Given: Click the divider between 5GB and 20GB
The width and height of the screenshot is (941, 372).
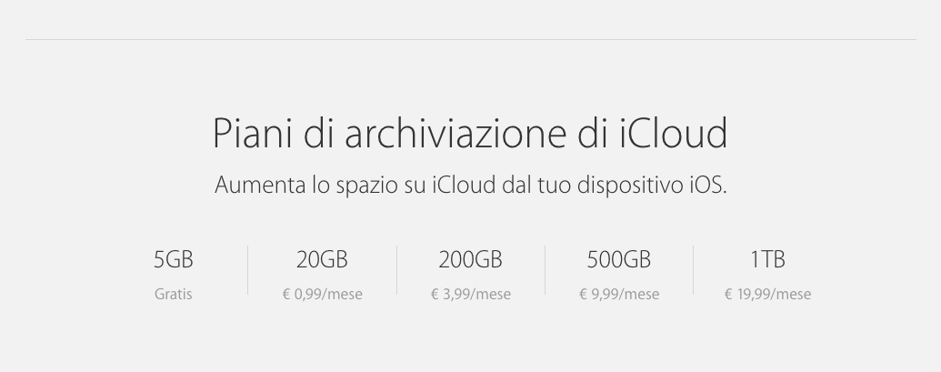Looking at the screenshot, I should [x=247, y=269].
